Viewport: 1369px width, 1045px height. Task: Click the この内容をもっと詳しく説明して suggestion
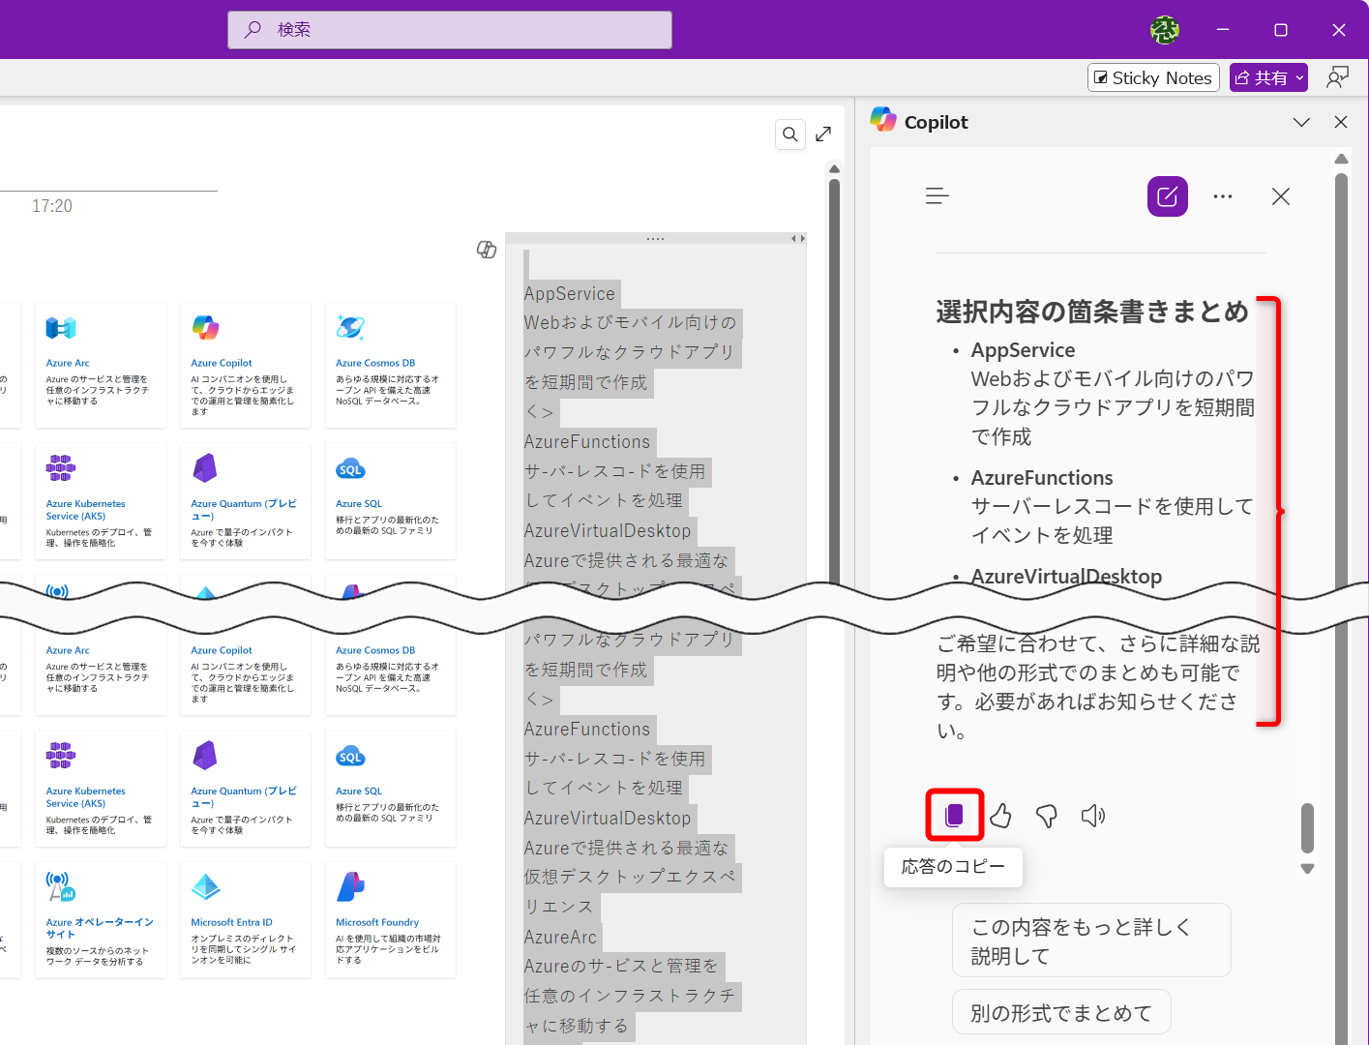point(1091,940)
